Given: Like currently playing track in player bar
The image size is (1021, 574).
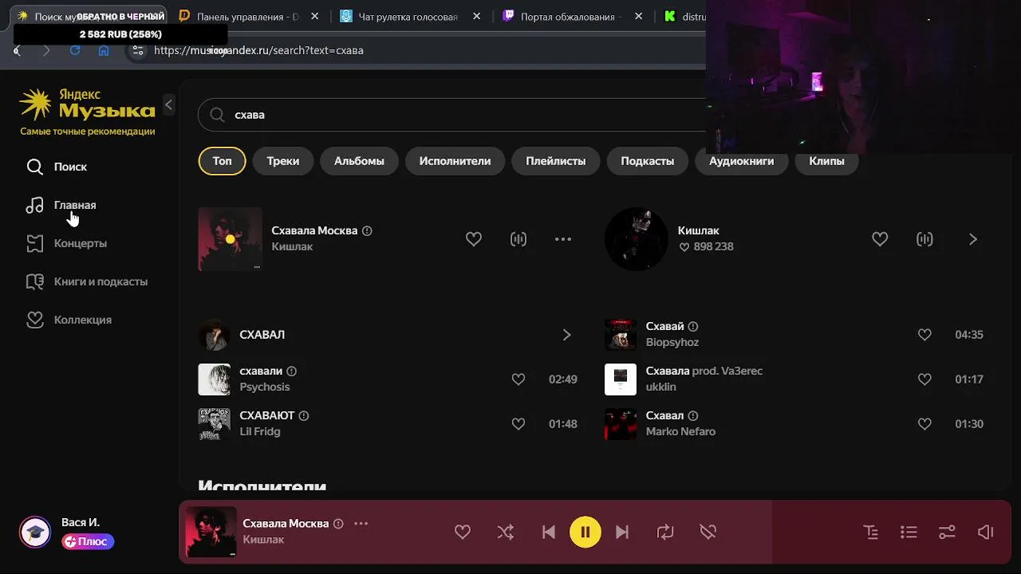Looking at the screenshot, I should [463, 532].
